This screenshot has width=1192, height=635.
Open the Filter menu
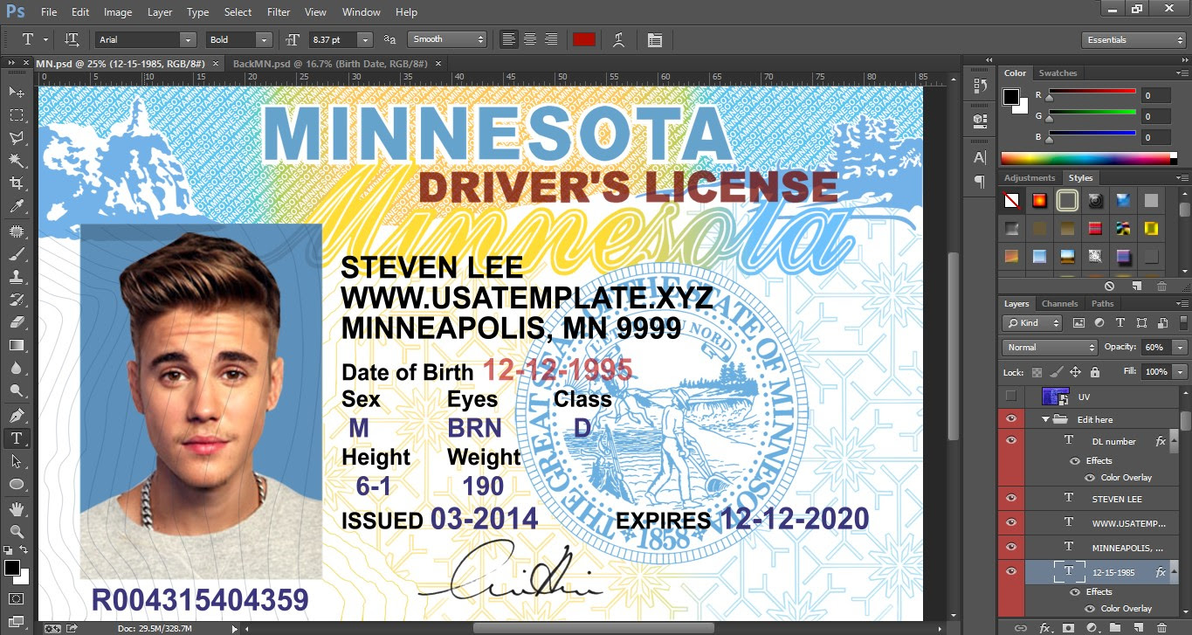(x=279, y=12)
